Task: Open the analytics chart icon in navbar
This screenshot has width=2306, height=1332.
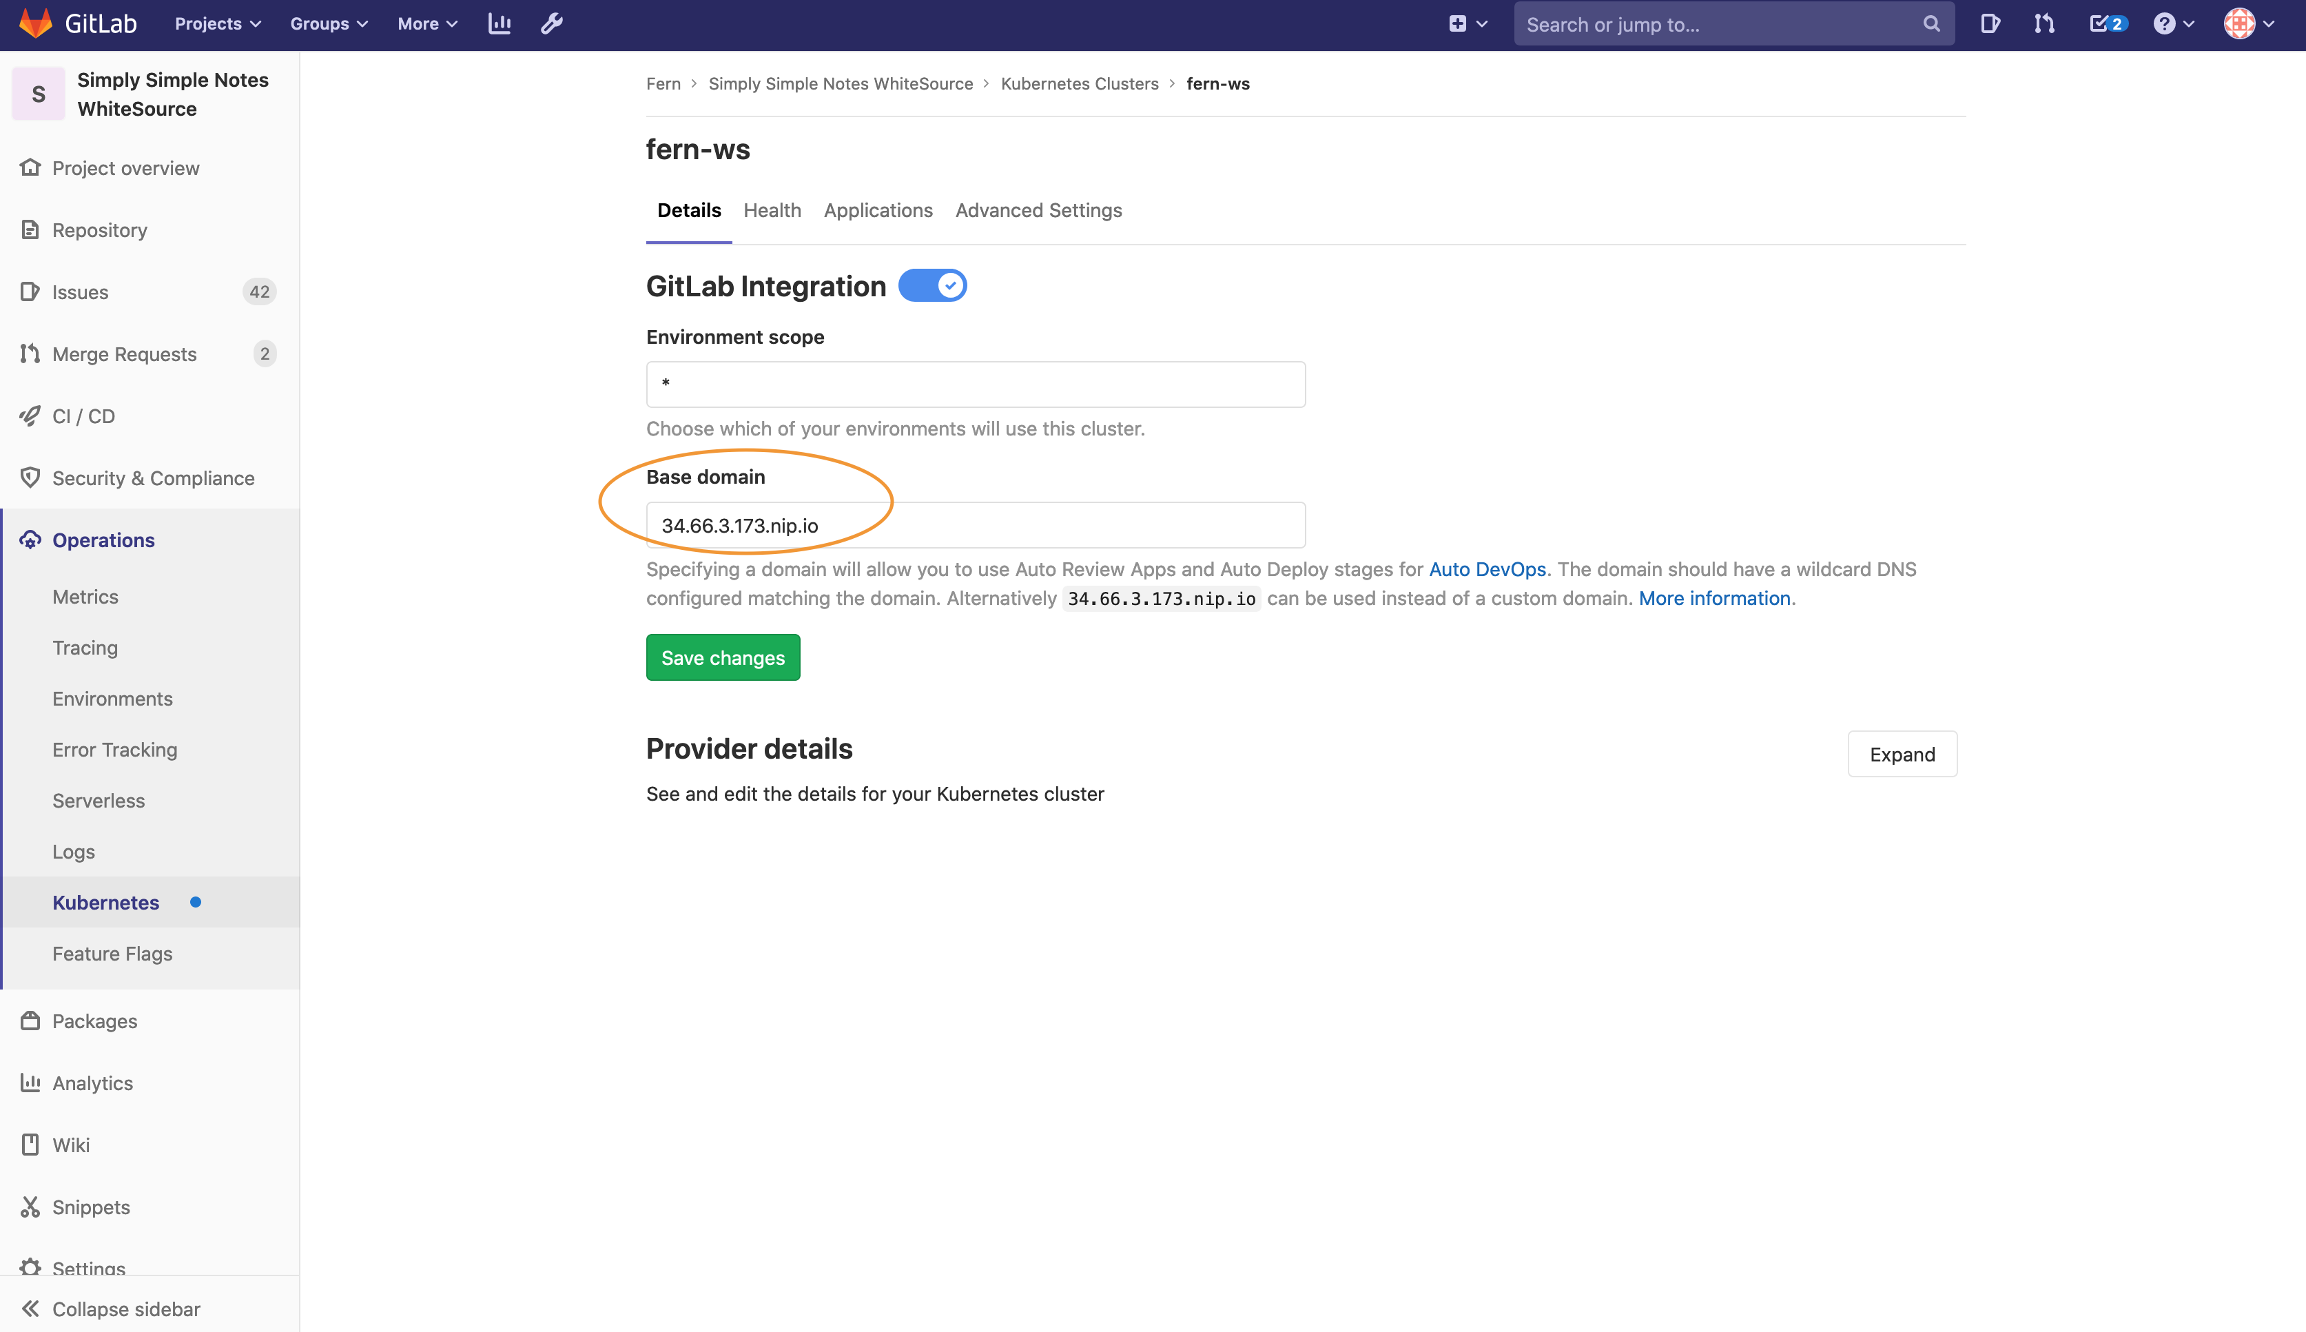Action: [x=500, y=24]
